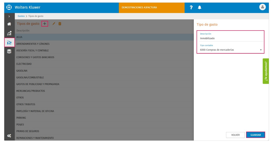This screenshot has width=272, height=143.
Task: Select the GASOLINA/COMBUSTIBLE row
Action: (104, 77)
